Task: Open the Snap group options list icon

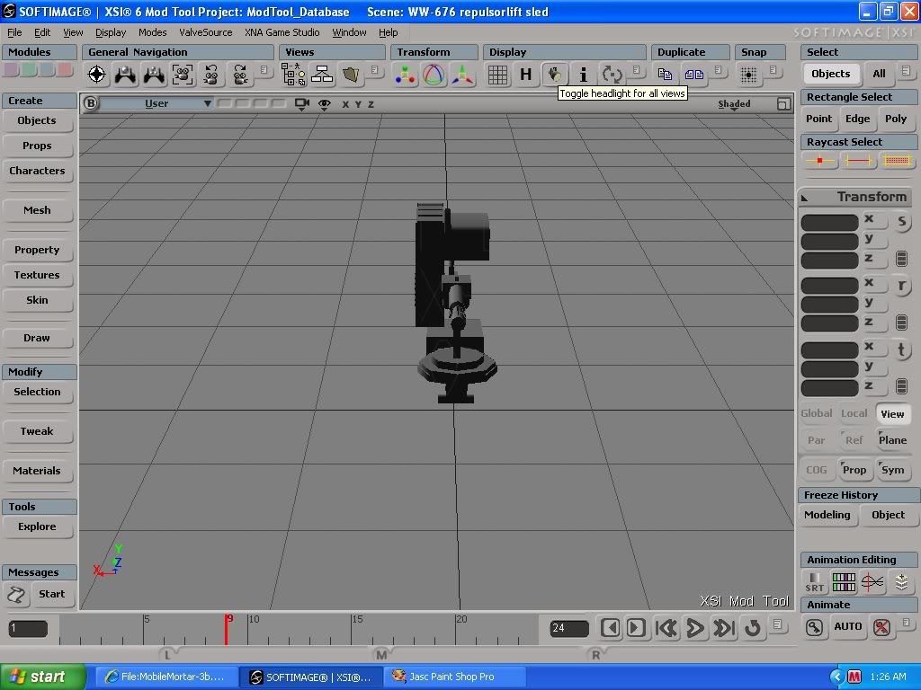Action: click(x=773, y=70)
